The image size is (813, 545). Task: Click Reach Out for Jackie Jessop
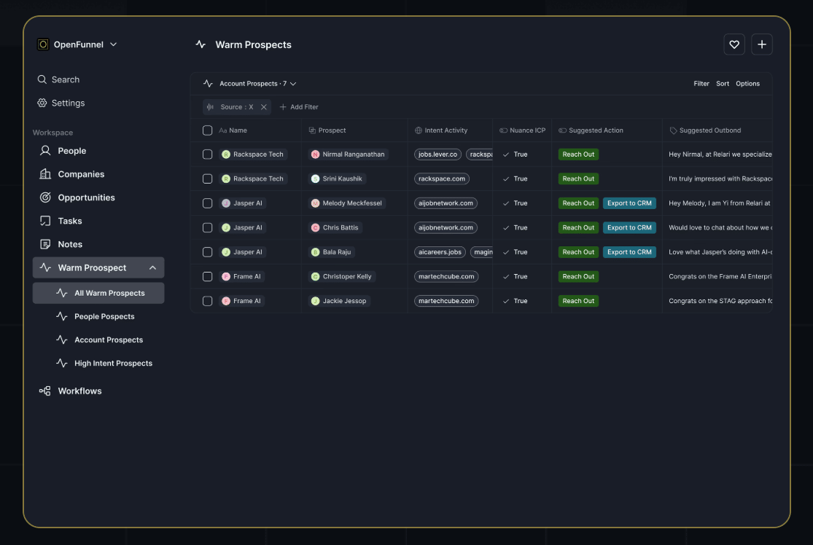click(578, 301)
